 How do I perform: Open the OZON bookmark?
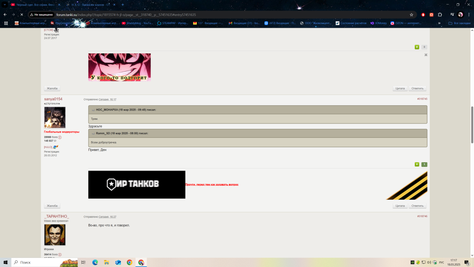click(406, 23)
